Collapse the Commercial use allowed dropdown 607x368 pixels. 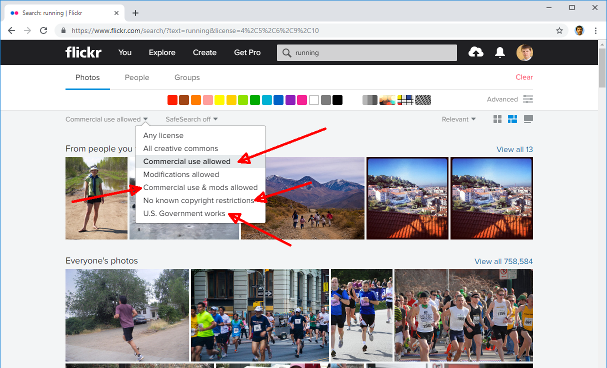click(106, 119)
